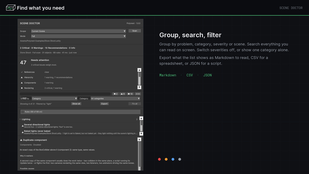Click the Export button
This screenshot has width=309, height=174.
click(104, 104)
